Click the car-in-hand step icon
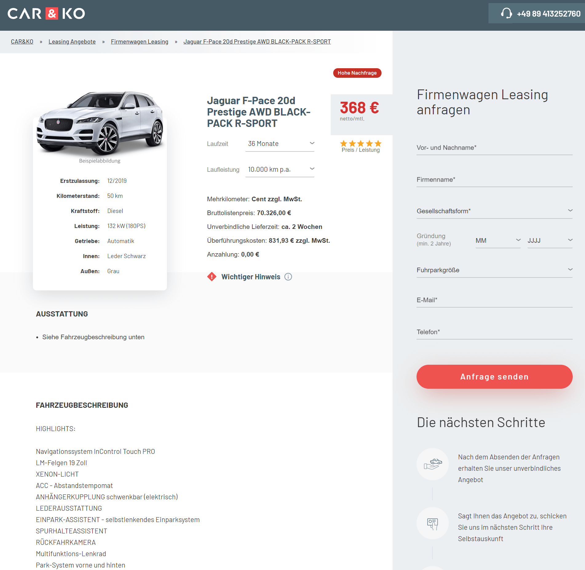The image size is (585, 570). [433, 464]
